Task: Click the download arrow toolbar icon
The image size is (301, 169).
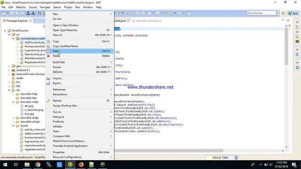Action: coord(33,13)
